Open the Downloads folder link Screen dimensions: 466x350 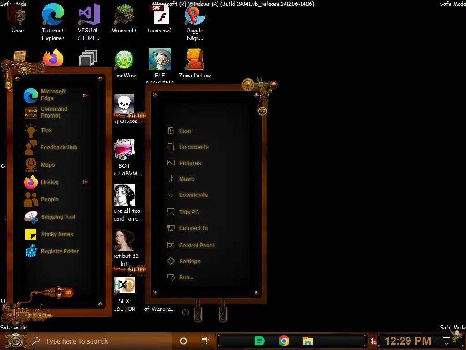tap(187, 195)
